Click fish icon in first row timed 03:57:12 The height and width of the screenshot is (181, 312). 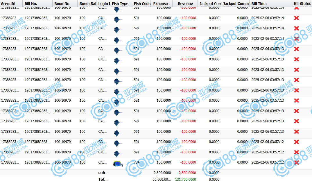click(x=117, y=143)
